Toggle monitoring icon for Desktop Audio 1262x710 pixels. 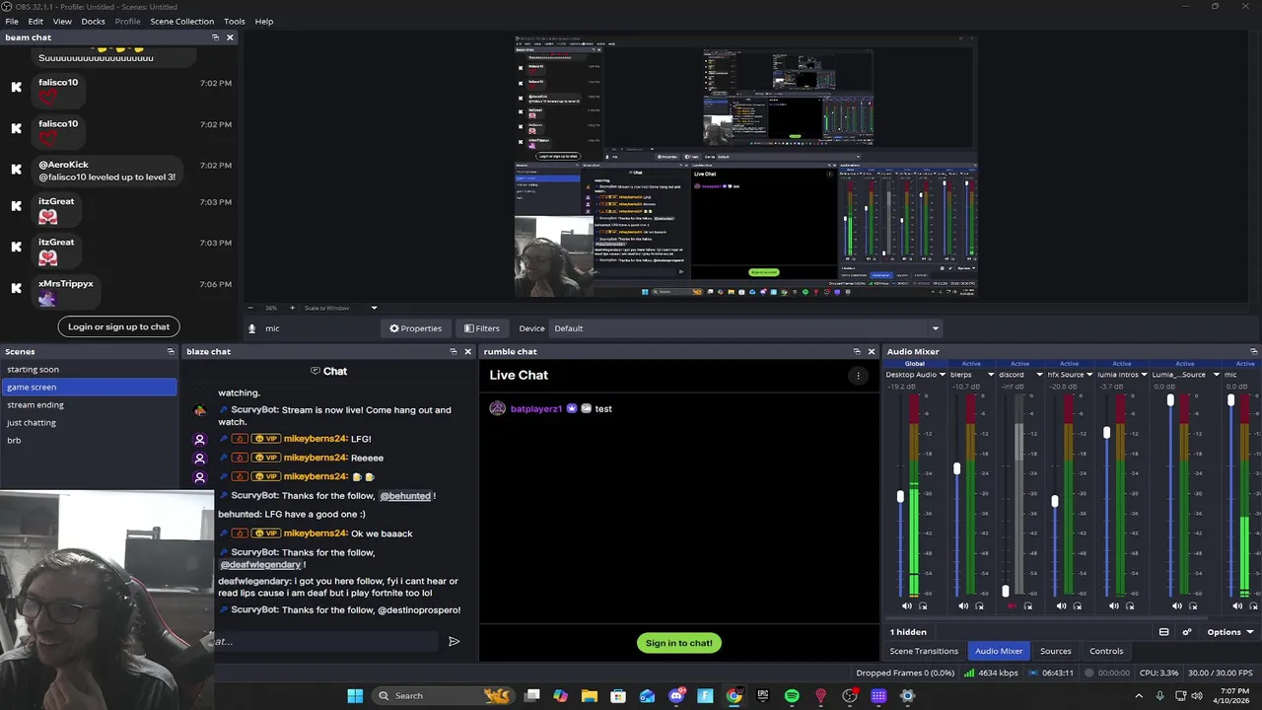pos(923,606)
